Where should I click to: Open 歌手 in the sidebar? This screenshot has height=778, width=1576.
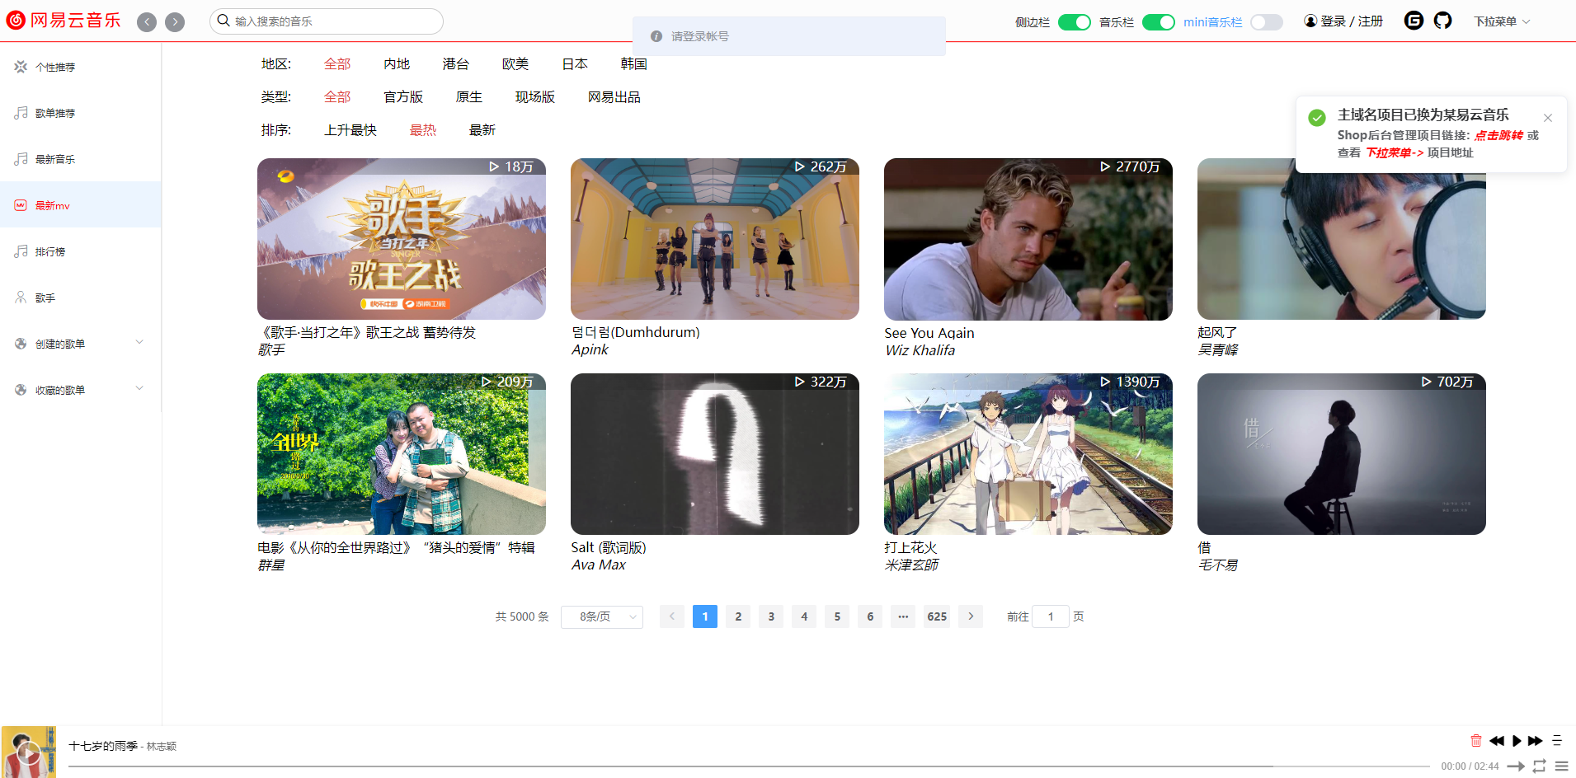point(81,298)
